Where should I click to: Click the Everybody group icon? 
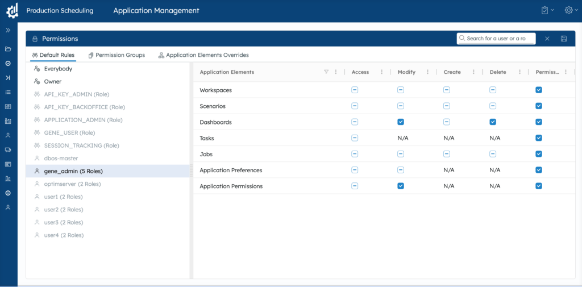[37, 69]
